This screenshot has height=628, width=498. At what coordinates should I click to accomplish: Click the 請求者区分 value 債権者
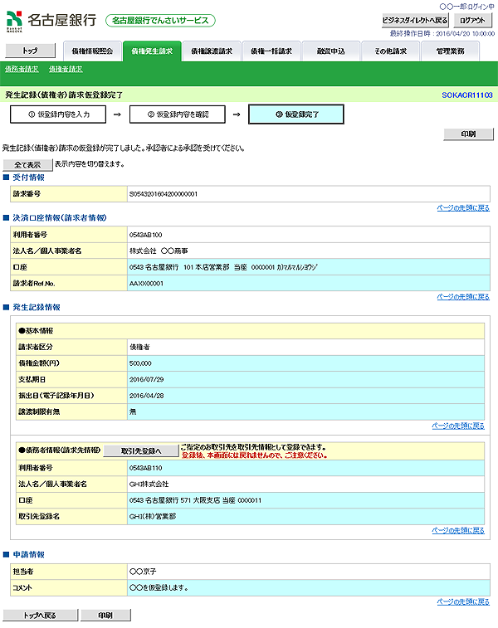coord(139,348)
